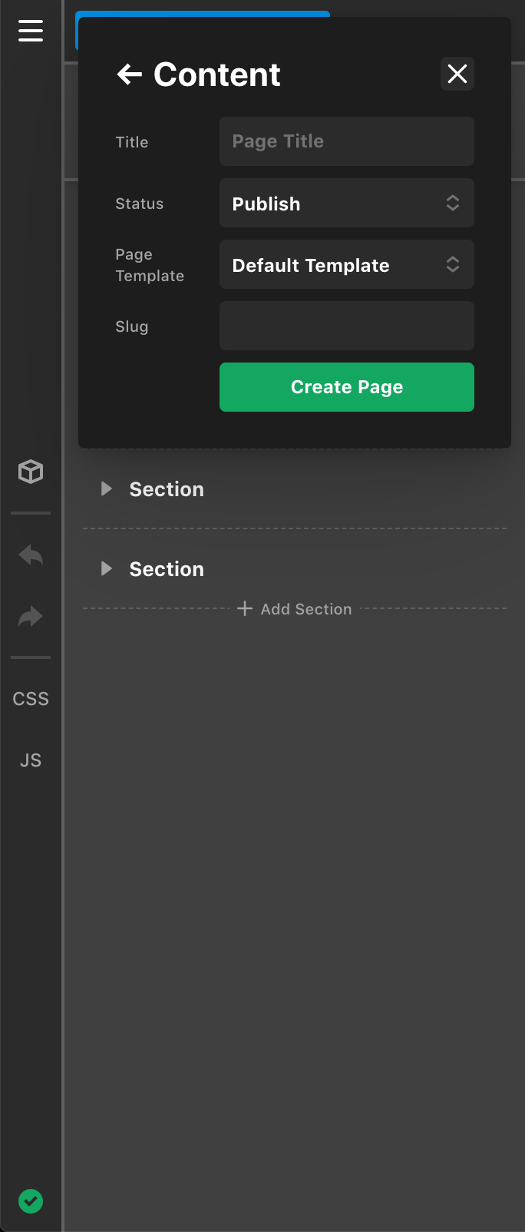Click the green saved-status checkmark
The width and height of the screenshot is (525, 1232).
pos(31,1201)
